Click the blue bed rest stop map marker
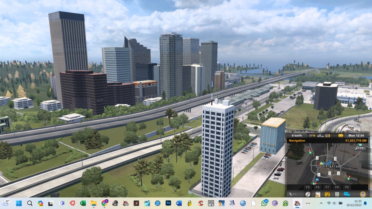372x209 pixels. [x=317, y=180]
